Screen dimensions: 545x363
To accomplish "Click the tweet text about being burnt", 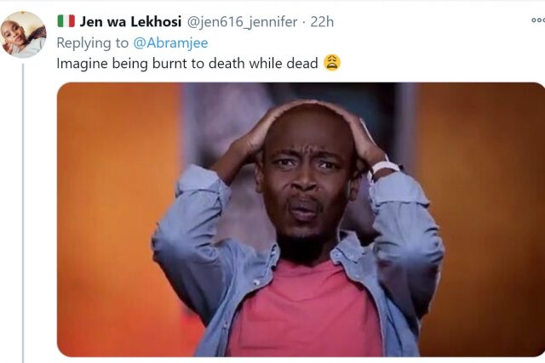I will [x=187, y=64].
